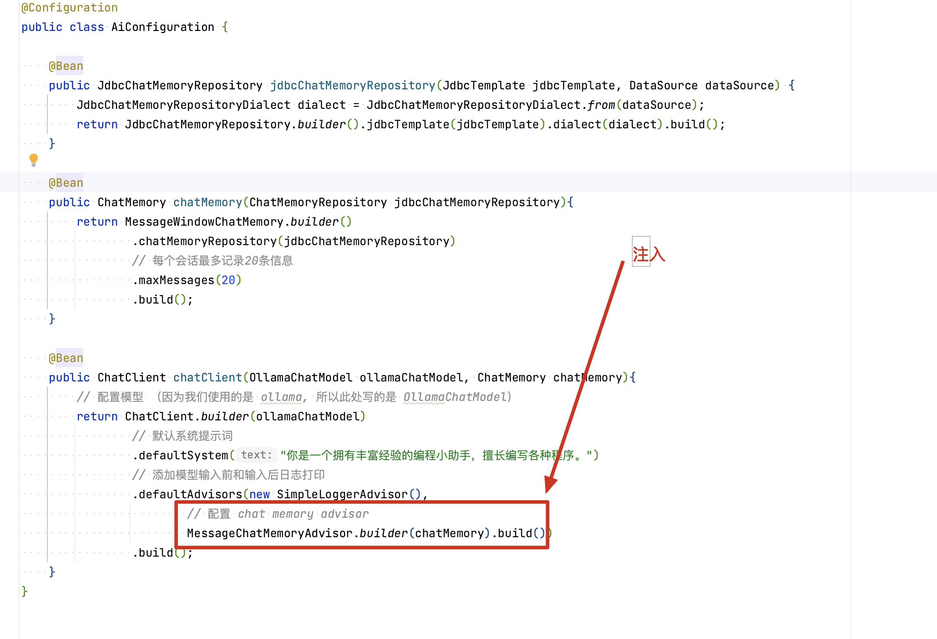Click the AiConfiguration class name
Image resolution: width=937 pixels, height=639 pixels.
(x=163, y=27)
